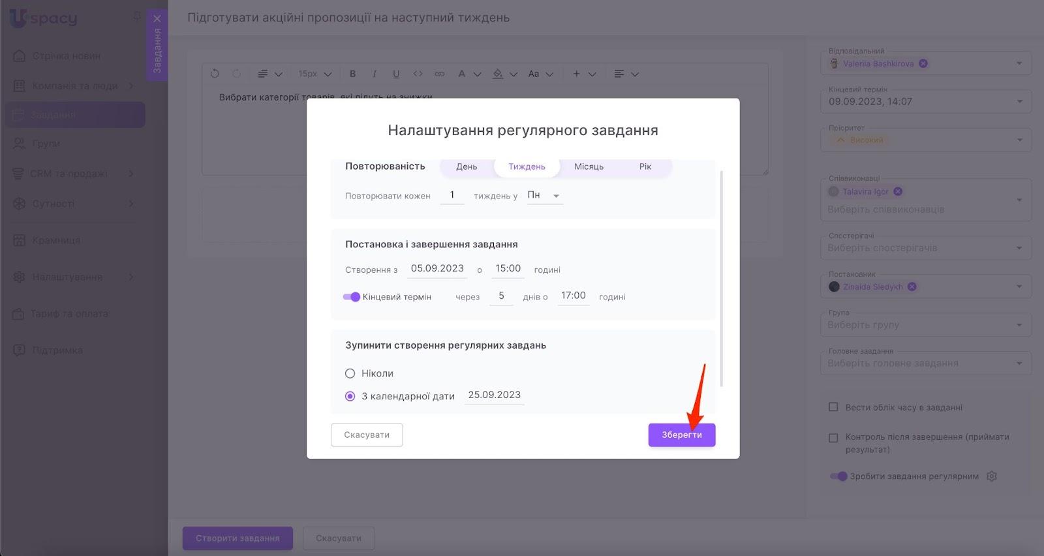Check Контроль після завершення checkbox
Image resolution: width=1044 pixels, height=556 pixels.
pos(833,438)
